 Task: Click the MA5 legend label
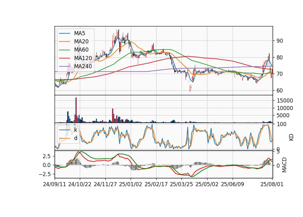(x=80, y=33)
